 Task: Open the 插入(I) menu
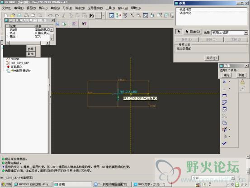pyautogui.click(x=43, y=8)
